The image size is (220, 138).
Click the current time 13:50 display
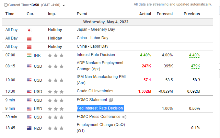34,5
